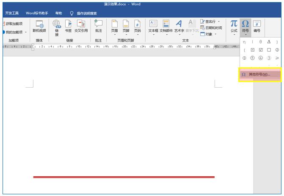Insert the vertical bar symbol from gallery
The width and height of the screenshot is (284, 196).
click(252, 42)
